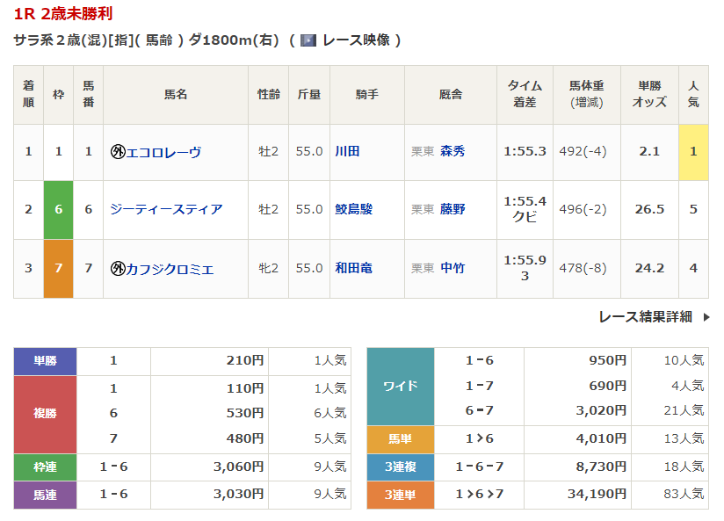Open the レース結果詳細 link
This screenshot has width=724, height=521.
coord(645,317)
